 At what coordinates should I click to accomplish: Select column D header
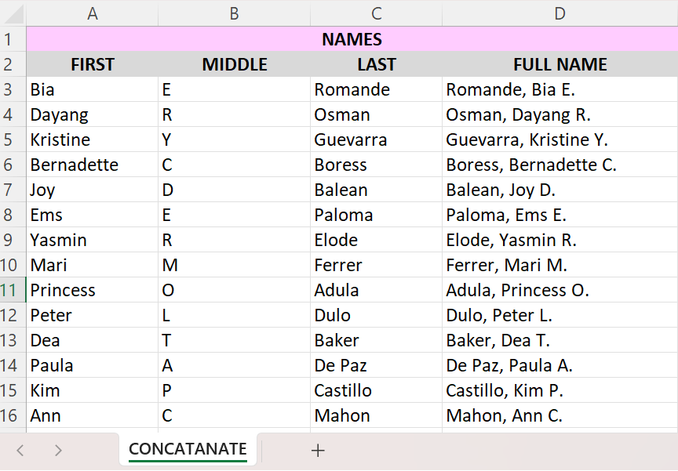coord(560,13)
